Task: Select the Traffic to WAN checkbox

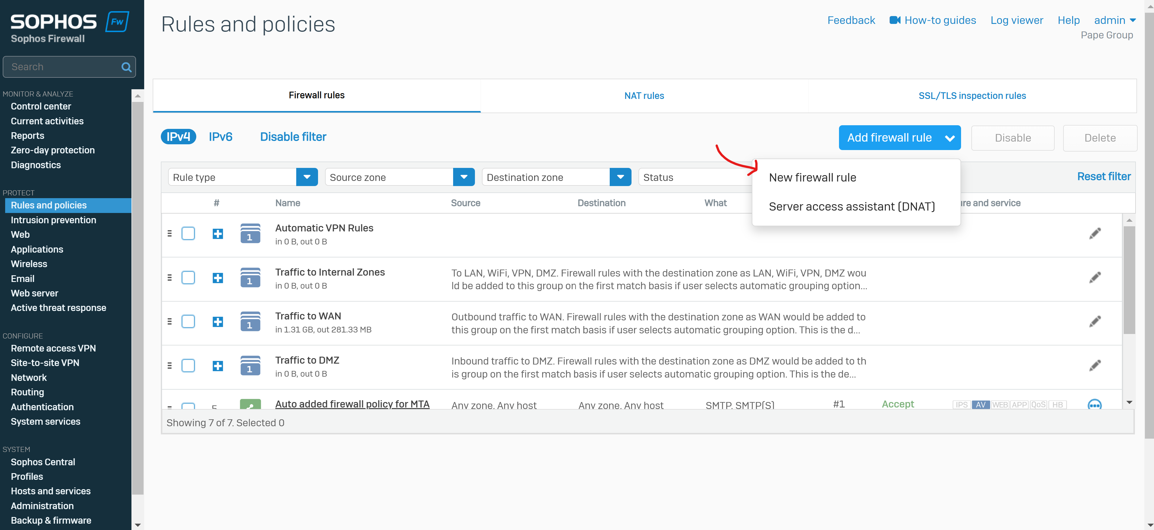Action: click(x=188, y=322)
